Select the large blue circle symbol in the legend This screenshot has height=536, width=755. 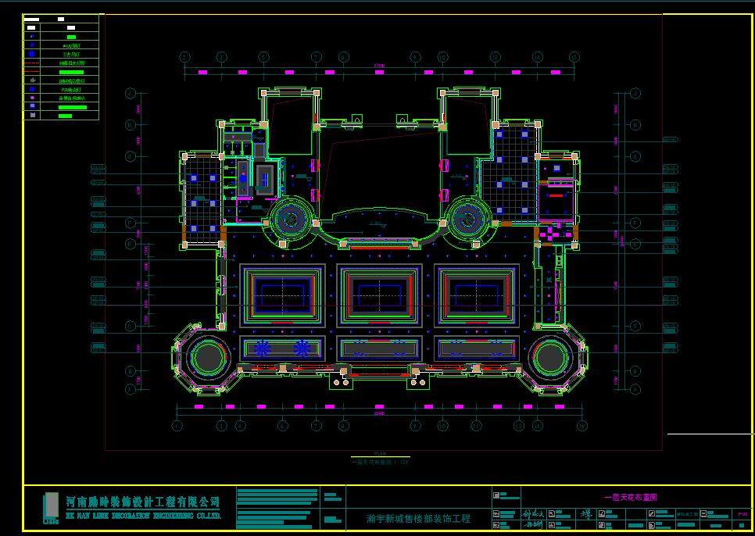(32, 55)
